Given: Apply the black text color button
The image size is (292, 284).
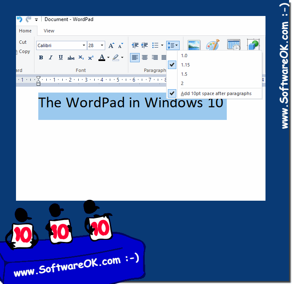Looking at the screenshot, I should pyautogui.click(x=102, y=58).
